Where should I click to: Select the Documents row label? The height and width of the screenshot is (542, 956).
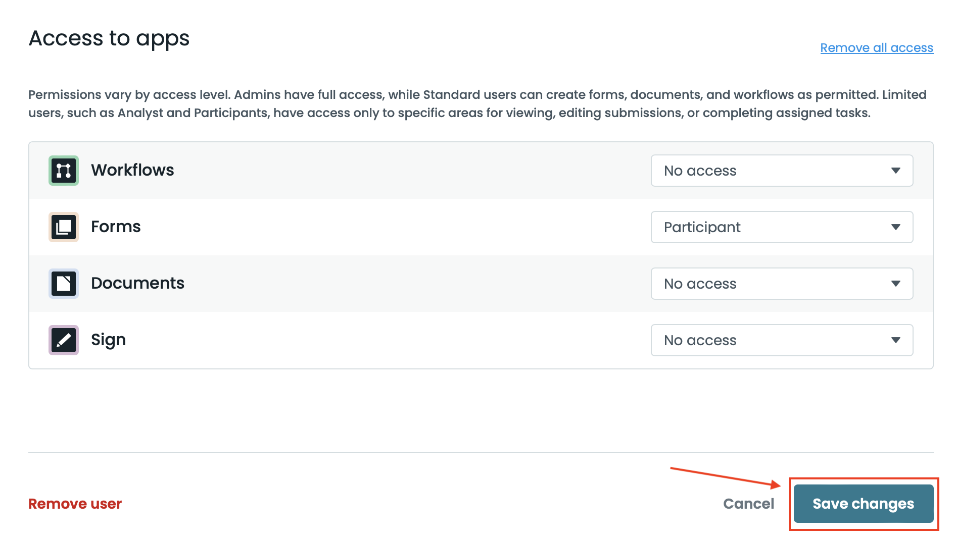[x=137, y=284]
